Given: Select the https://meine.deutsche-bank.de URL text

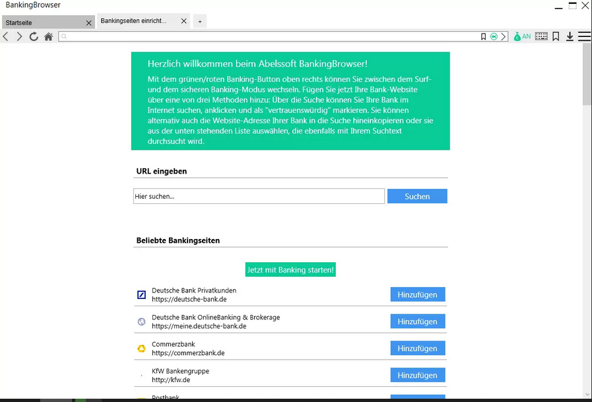Looking at the screenshot, I should (199, 326).
